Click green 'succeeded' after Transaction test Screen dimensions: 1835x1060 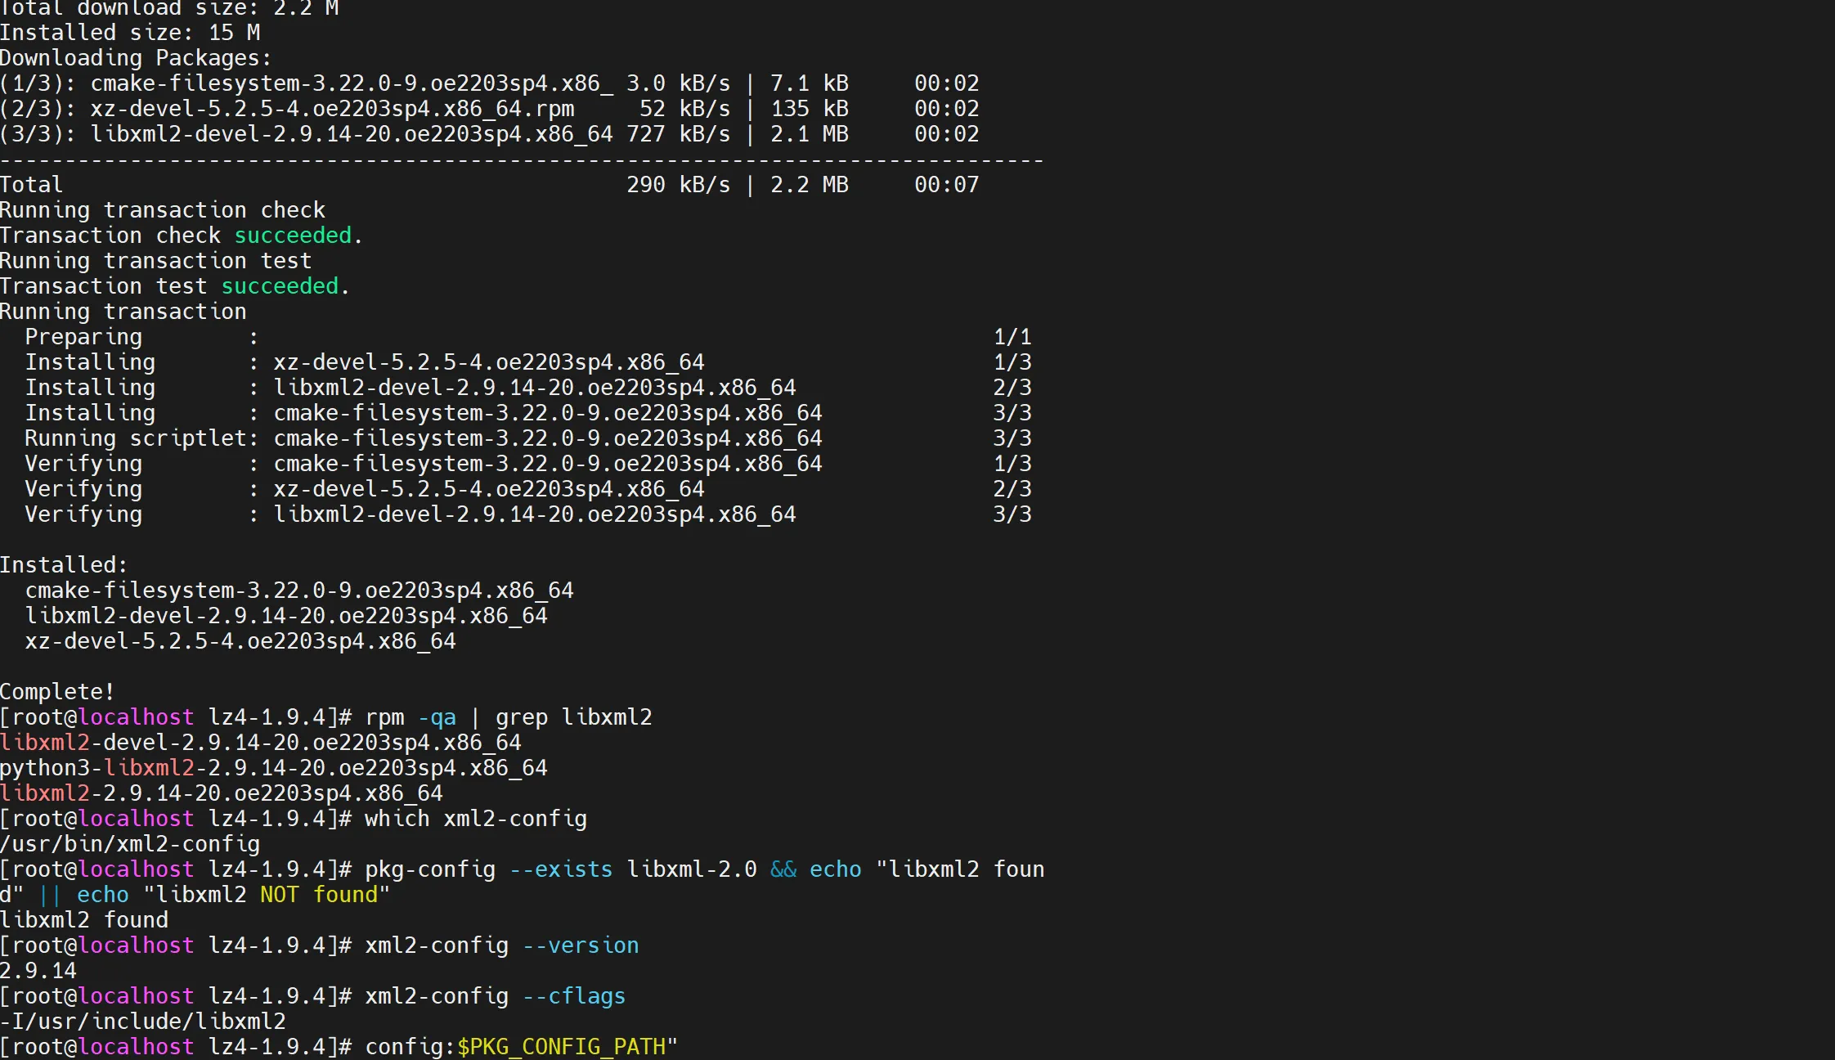280,286
